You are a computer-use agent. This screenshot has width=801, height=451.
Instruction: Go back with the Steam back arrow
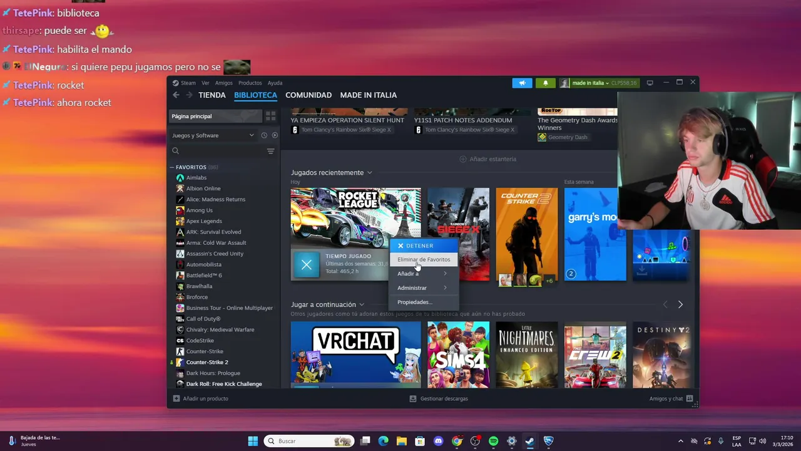[176, 95]
